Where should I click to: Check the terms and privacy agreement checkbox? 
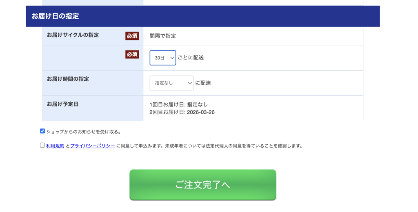pyautogui.click(x=42, y=145)
